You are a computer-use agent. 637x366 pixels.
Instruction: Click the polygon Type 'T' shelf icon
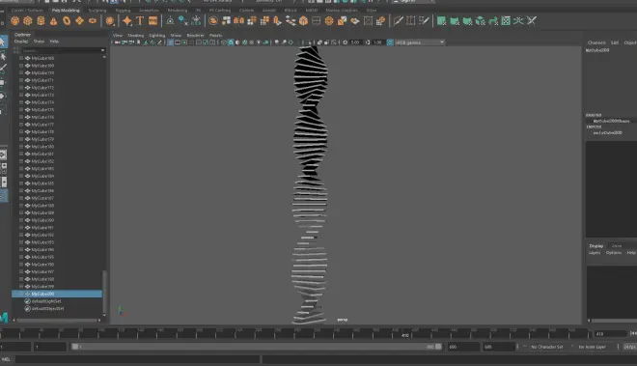[x=140, y=20]
